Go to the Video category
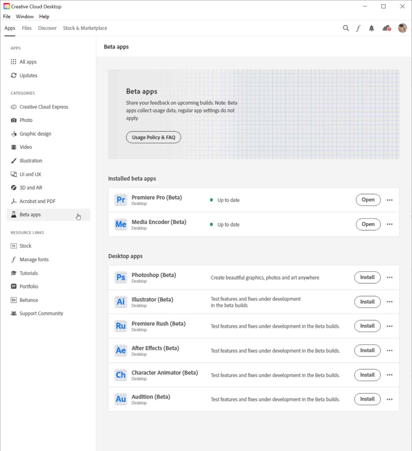This screenshot has height=451, width=412. [48, 147]
